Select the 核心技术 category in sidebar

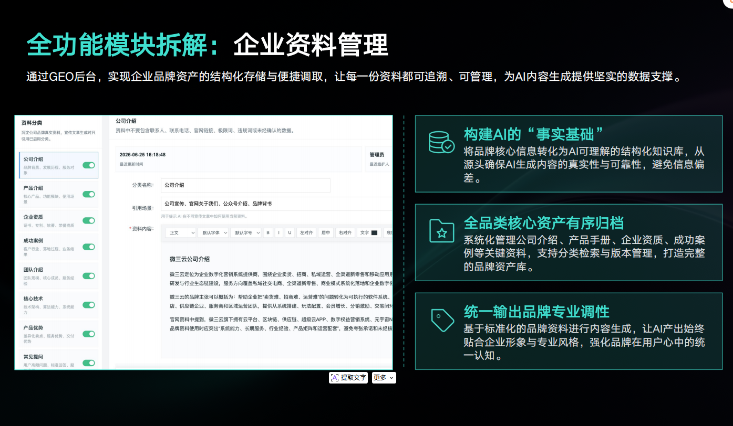pyautogui.click(x=58, y=305)
